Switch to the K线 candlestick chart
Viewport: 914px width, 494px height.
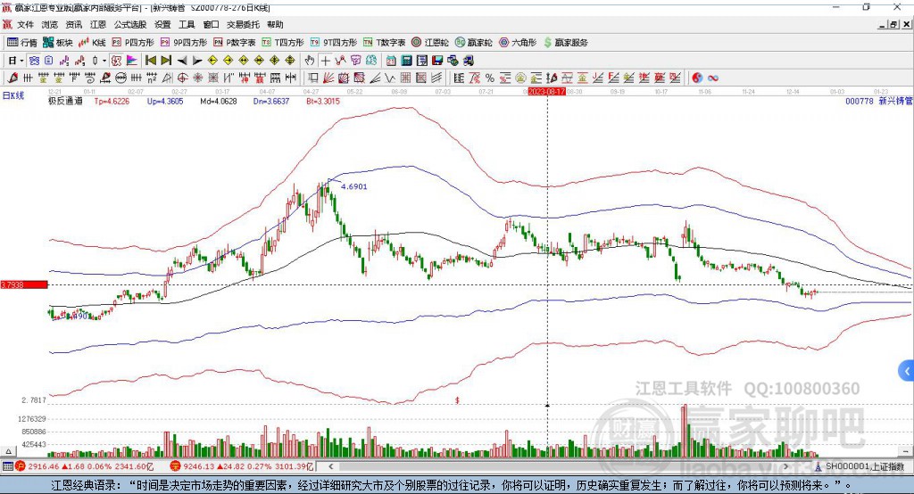[92, 43]
